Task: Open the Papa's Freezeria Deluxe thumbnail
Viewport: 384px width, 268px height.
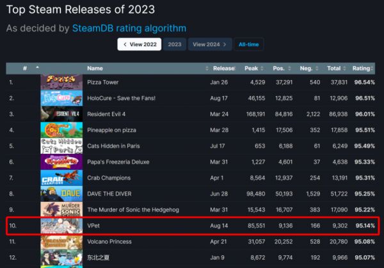Action: click(61, 162)
